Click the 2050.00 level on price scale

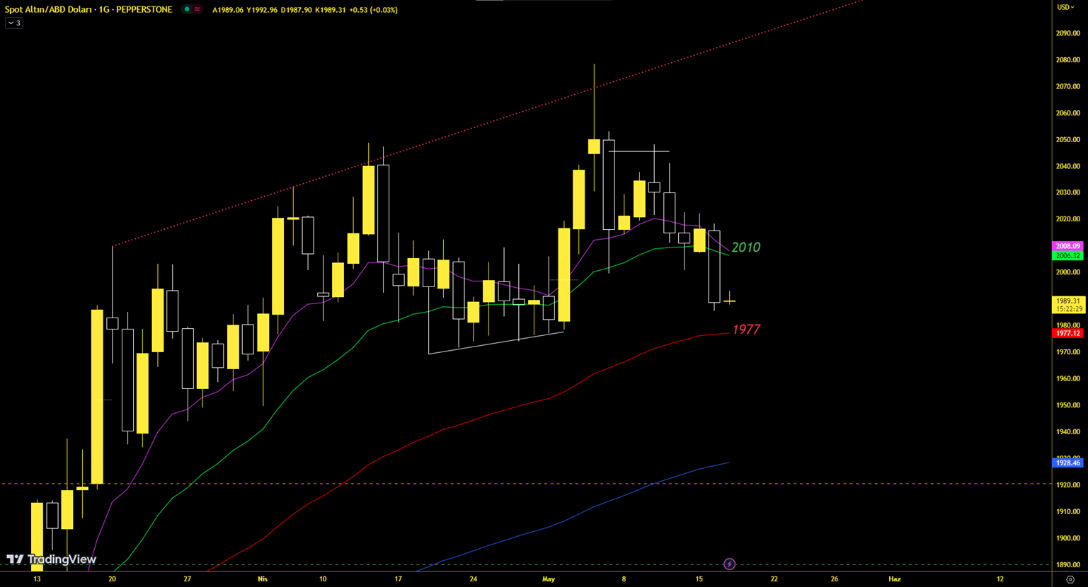[1067, 139]
